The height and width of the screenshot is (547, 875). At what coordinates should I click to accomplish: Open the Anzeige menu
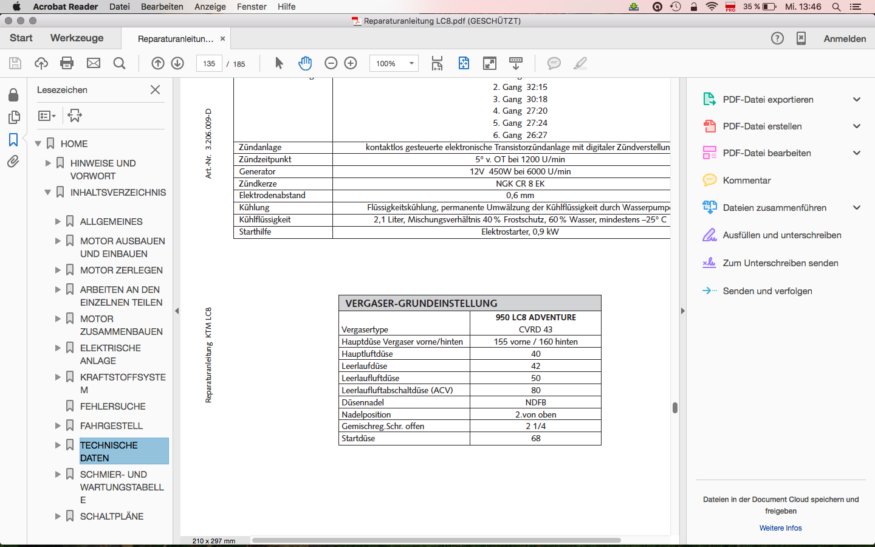[210, 7]
